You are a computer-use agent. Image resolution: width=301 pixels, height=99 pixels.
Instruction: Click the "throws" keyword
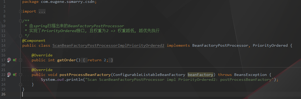click(225, 75)
